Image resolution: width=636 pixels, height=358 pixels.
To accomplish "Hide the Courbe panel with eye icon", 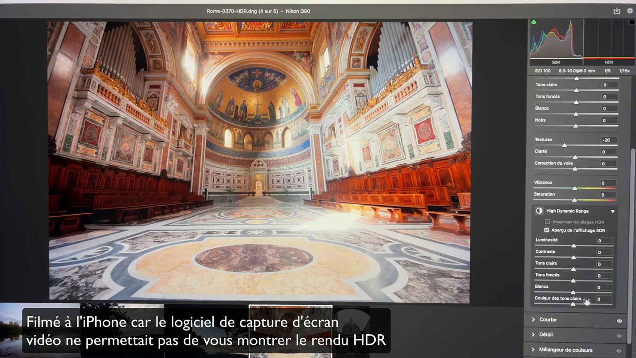I will point(619,320).
